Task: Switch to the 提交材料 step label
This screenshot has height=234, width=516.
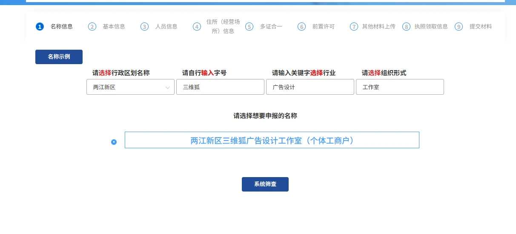Action: tap(480, 26)
